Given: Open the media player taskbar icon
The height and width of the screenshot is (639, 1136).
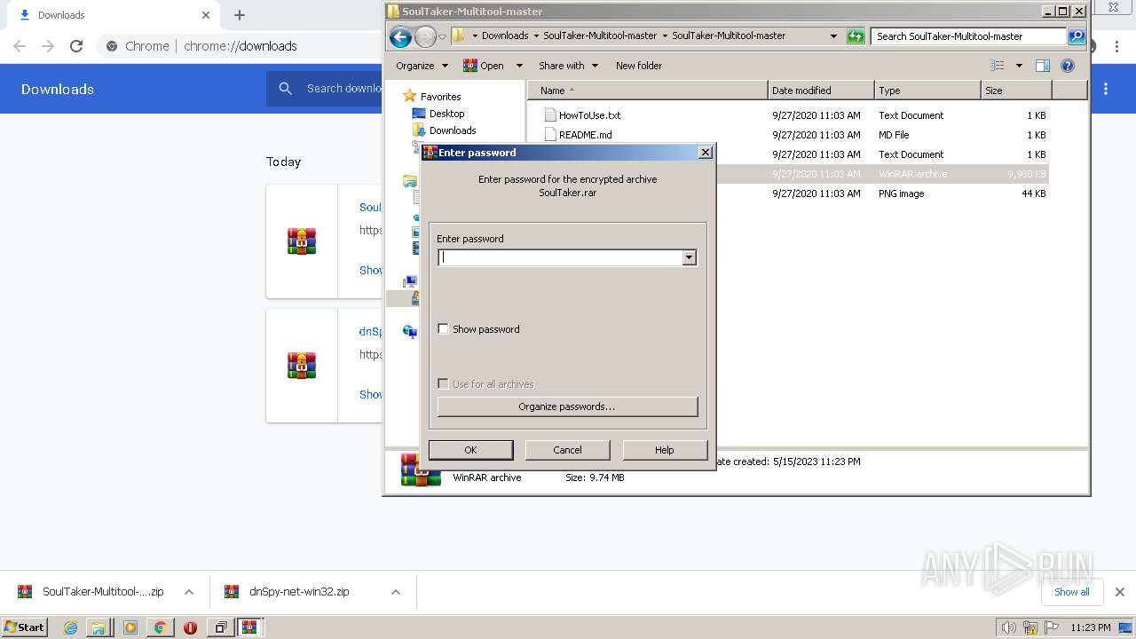Looking at the screenshot, I should pyautogui.click(x=130, y=627).
